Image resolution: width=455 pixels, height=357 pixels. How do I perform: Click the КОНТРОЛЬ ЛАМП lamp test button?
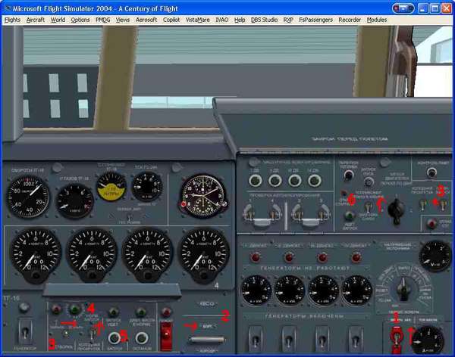(431, 173)
